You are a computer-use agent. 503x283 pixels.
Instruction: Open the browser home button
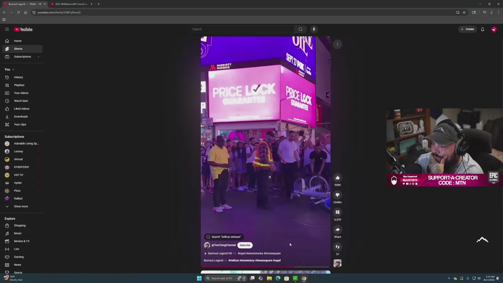pyautogui.click(x=25, y=12)
